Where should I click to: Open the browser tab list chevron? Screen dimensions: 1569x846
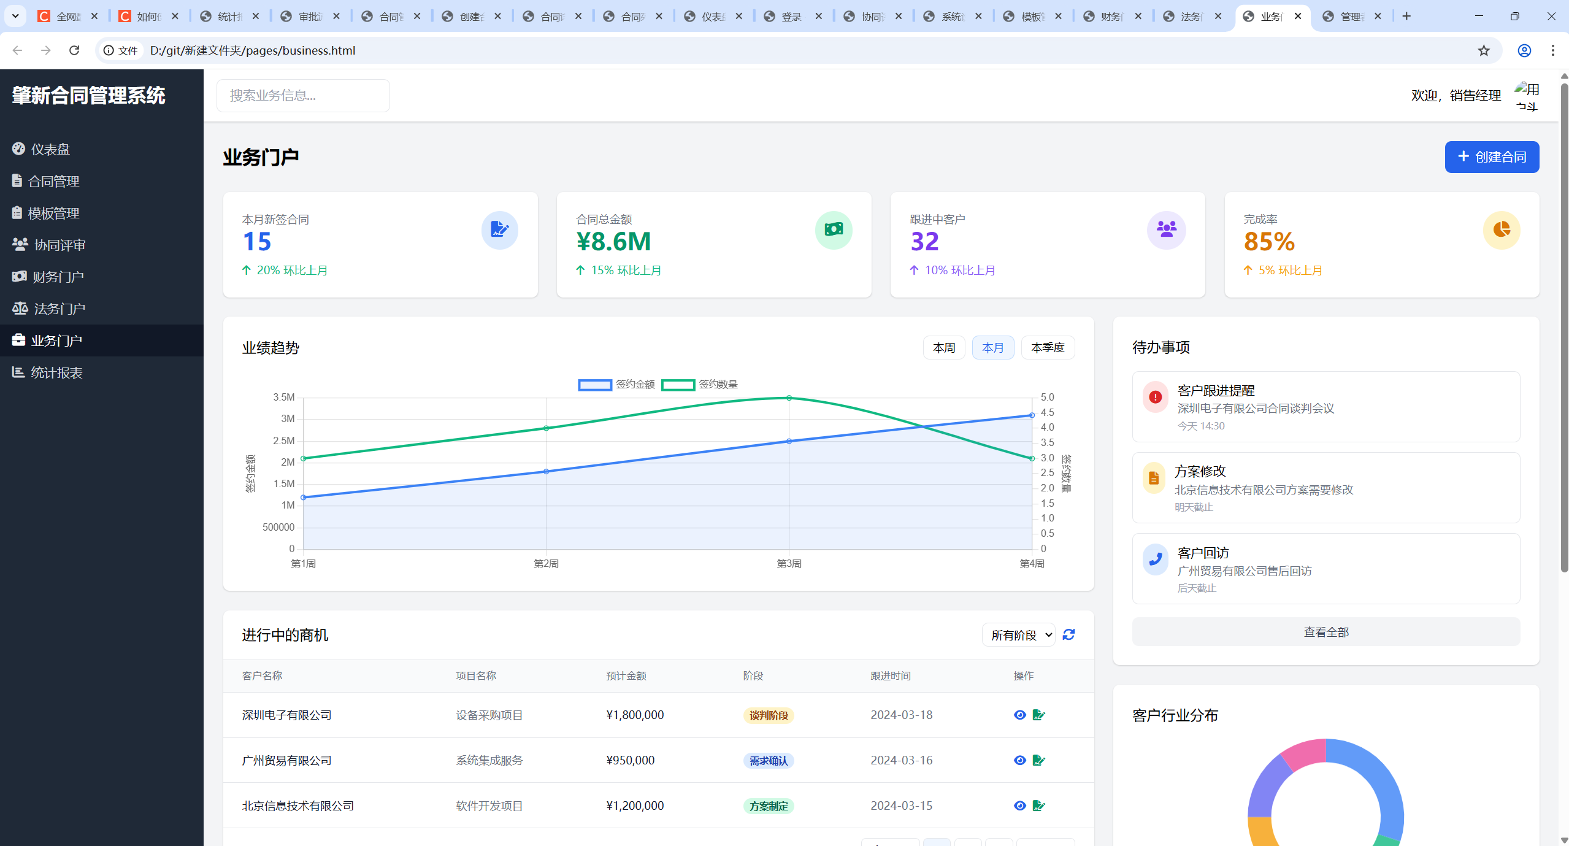click(x=15, y=16)
